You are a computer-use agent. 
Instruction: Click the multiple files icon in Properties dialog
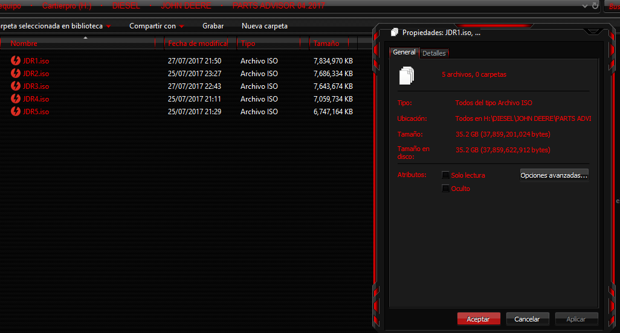(x=407, y=75)
